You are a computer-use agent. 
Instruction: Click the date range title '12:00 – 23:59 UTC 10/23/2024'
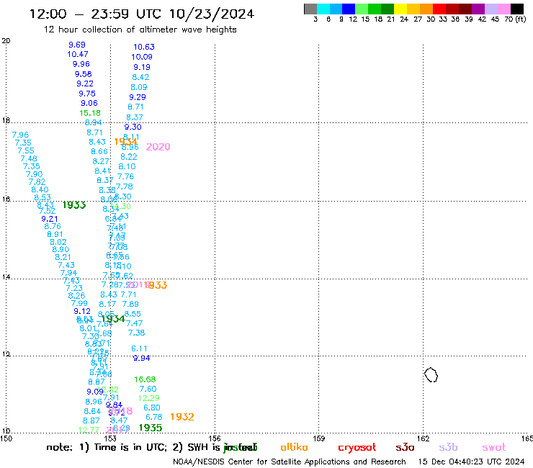(142, 14)
